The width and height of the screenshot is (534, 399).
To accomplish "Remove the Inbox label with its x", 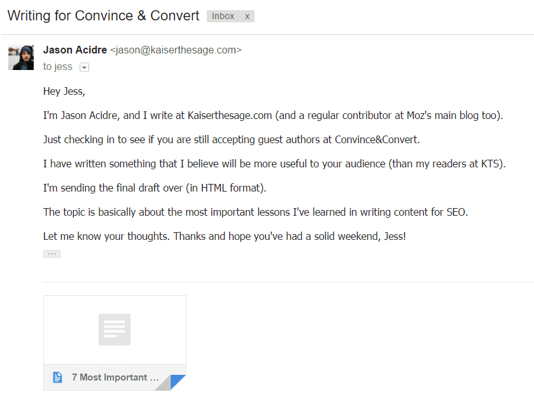I will tap(247, 17).
